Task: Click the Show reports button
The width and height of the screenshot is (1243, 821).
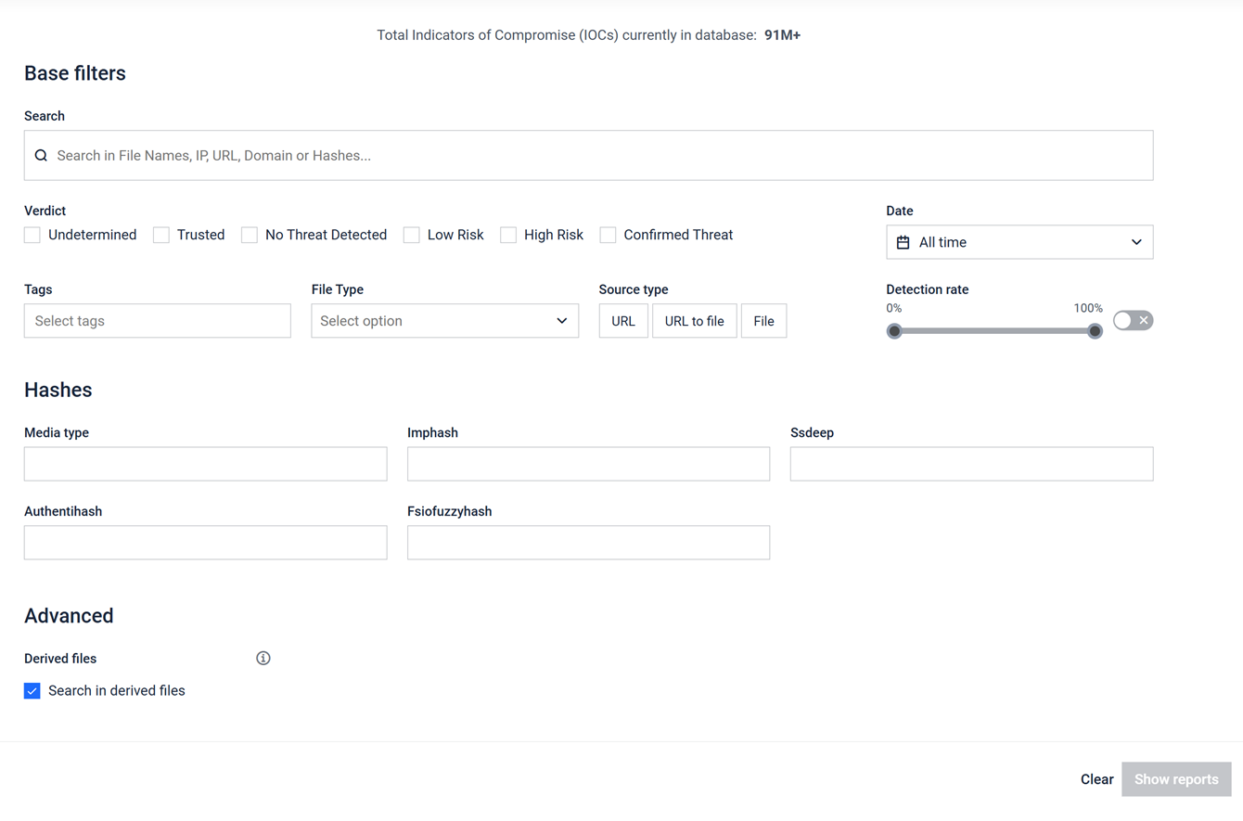Action: coord(1175,779)
